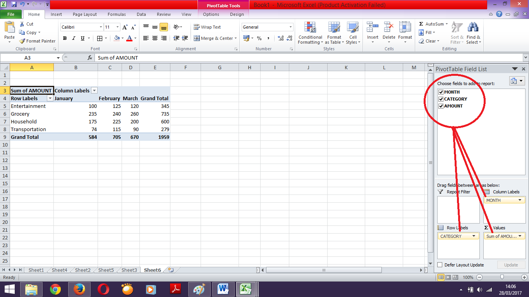Uncheck the CATEGORY field checkbox
This screenshot has height=297, width=529.
(441, 99)
